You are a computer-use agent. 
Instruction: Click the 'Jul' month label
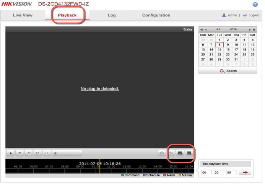pyautogui.click(x=218, y=29)
